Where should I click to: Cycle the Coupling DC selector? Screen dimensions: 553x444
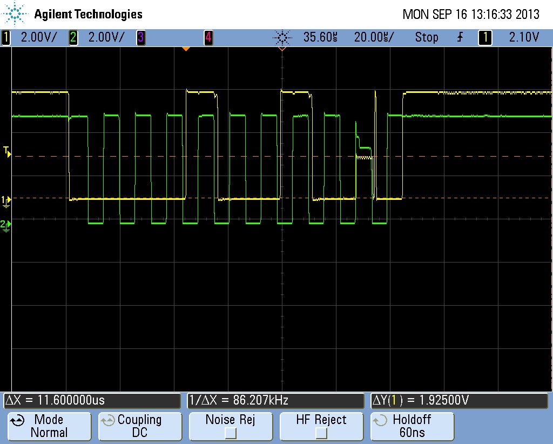[140, 426]
